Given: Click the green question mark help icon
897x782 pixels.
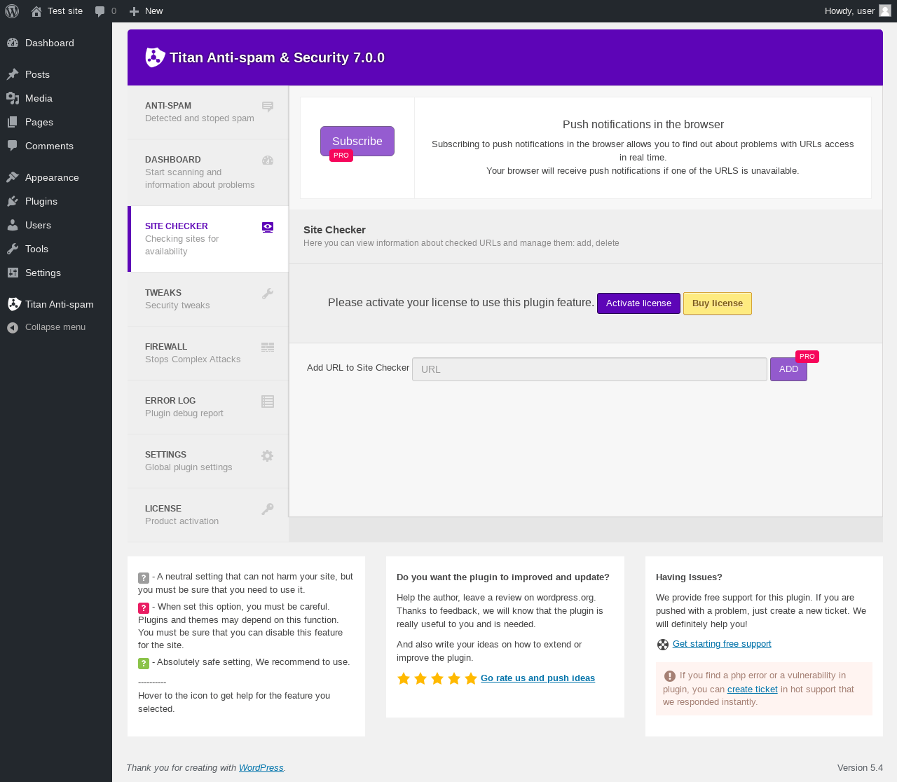Looking at the screenshot, I should 144,664.
